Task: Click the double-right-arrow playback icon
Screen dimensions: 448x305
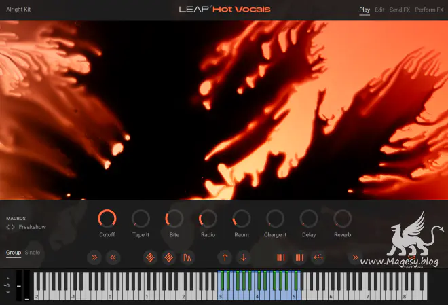Action: 94,257
